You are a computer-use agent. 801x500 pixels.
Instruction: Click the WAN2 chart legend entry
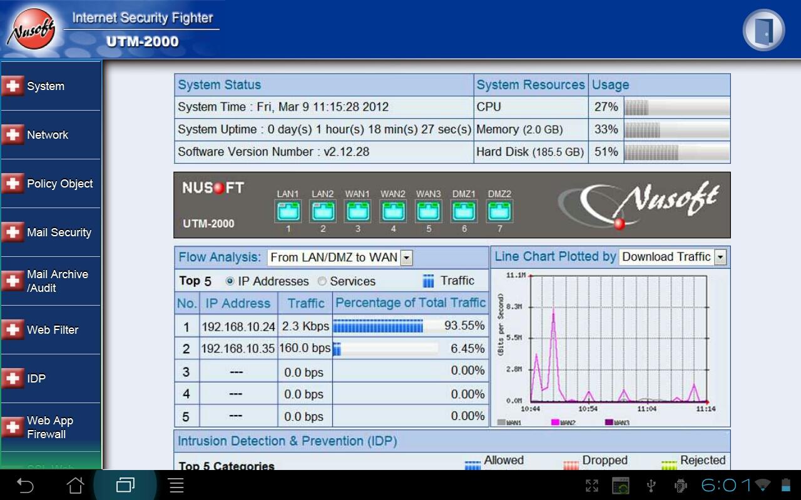(563, 423)
